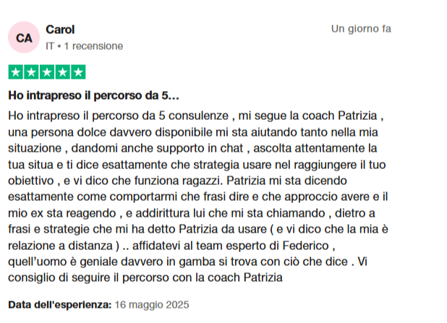Click the second green rating star

point(31,72)
